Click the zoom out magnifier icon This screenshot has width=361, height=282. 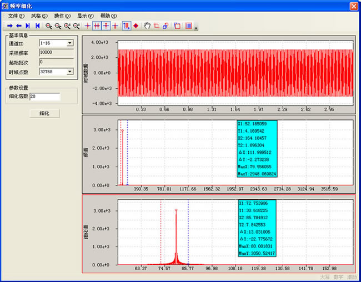[x=58, y=26]
